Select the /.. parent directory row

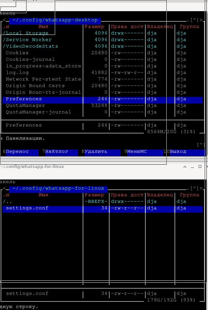coord(103,202)
